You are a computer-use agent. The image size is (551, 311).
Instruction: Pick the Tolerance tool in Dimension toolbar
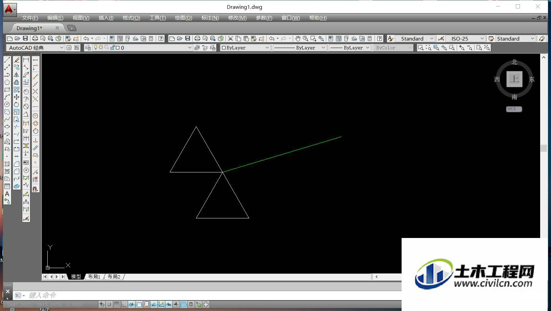pyautogui.click(x=26, y=163)
